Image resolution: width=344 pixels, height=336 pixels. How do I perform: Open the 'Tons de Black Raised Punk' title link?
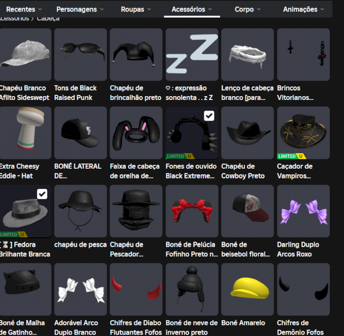coord(76,93)
